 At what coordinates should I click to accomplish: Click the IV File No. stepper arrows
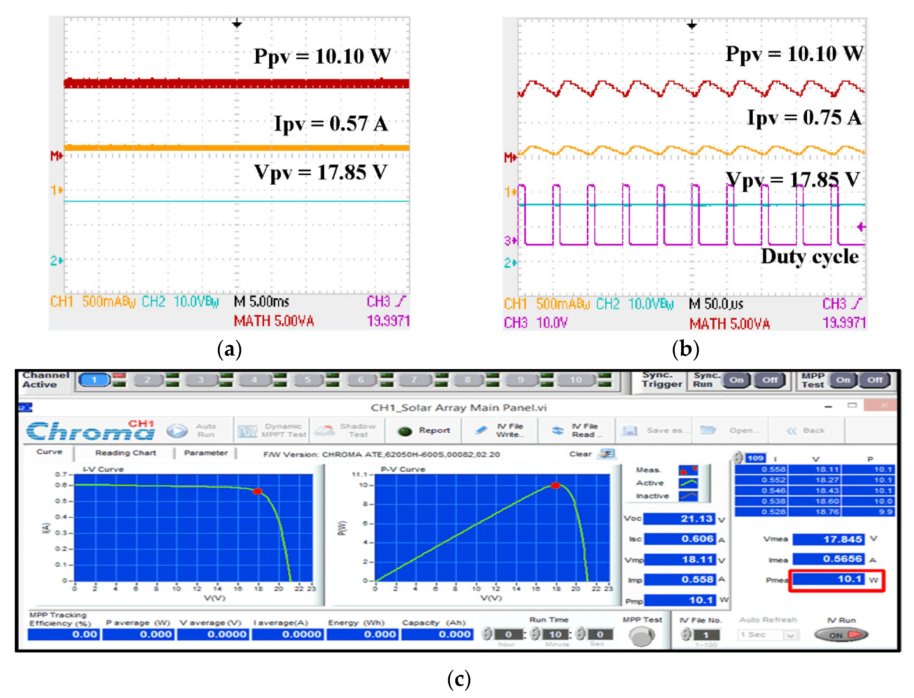(x=686, y=634)
